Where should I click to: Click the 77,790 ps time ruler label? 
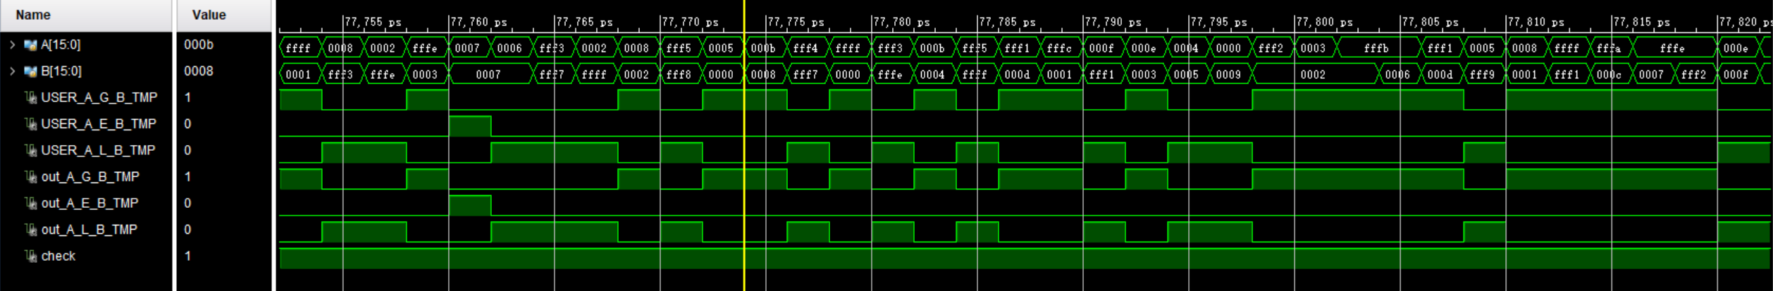coord(1113,23)
